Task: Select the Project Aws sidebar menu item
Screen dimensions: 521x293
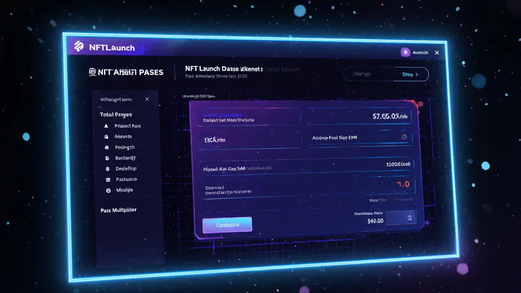Action: (x=127, y=126)
